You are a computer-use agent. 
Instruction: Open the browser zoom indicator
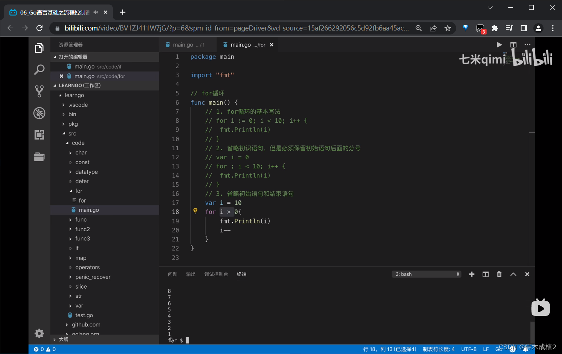coord(418,28)
